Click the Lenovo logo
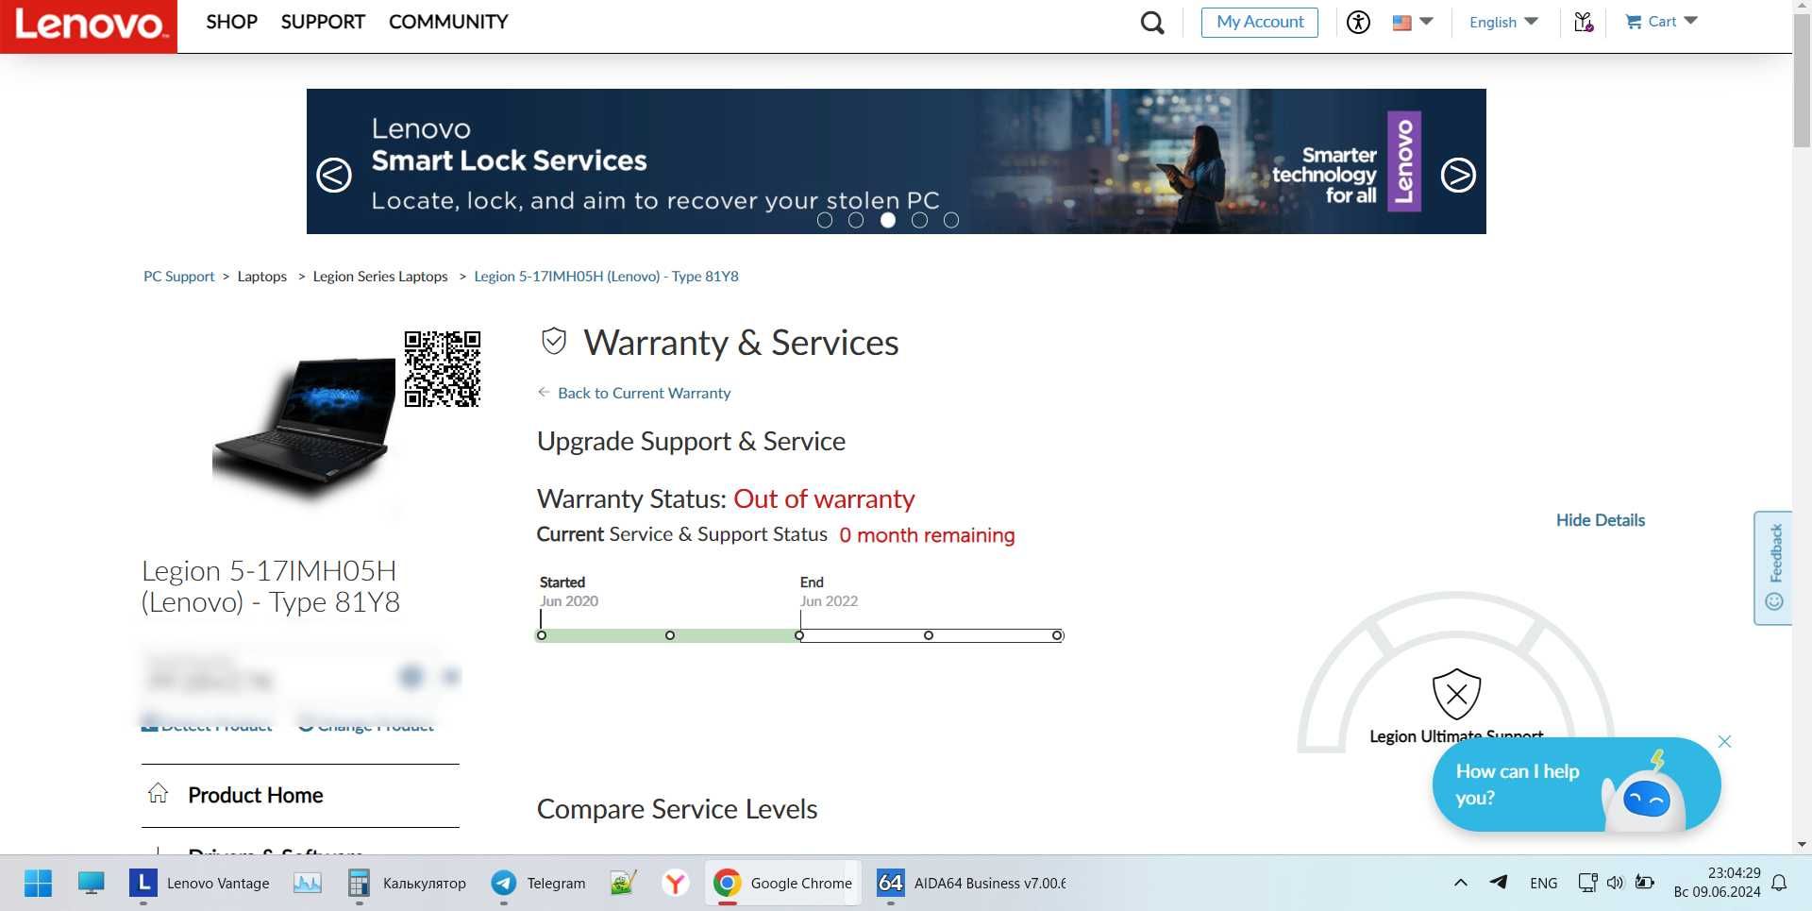Image resolution: width=1812 pixels, height=911 pixels. [x=89, y=25]
